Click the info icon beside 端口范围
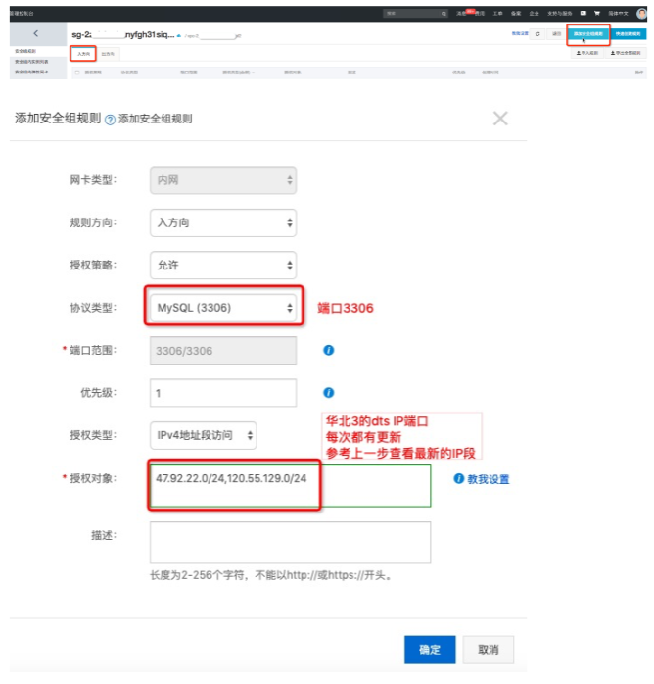 pos(329,350)
